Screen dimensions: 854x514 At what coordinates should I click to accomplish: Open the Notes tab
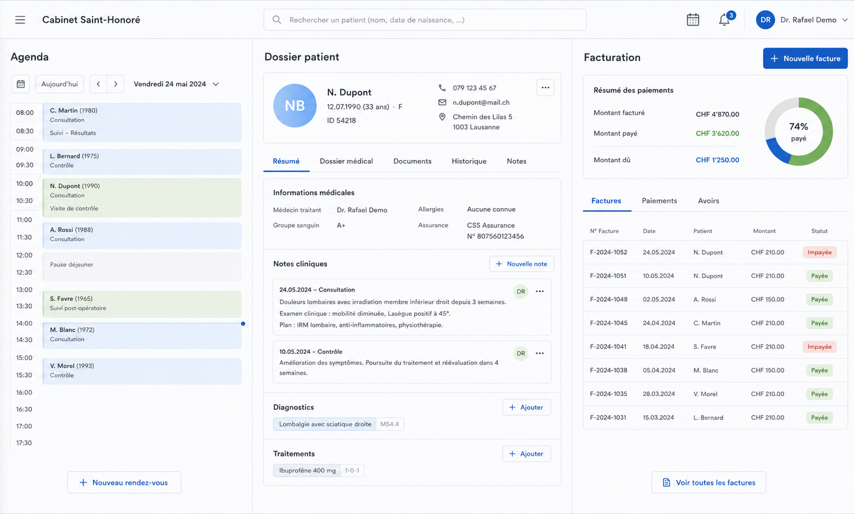pos(516,161)
